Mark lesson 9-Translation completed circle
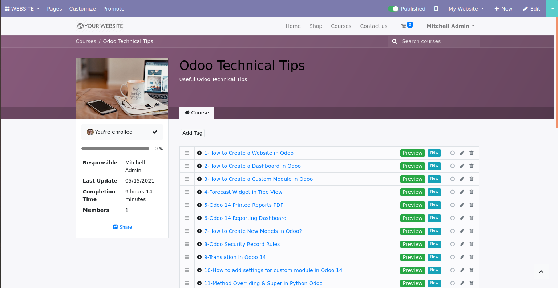 point(453,257)
